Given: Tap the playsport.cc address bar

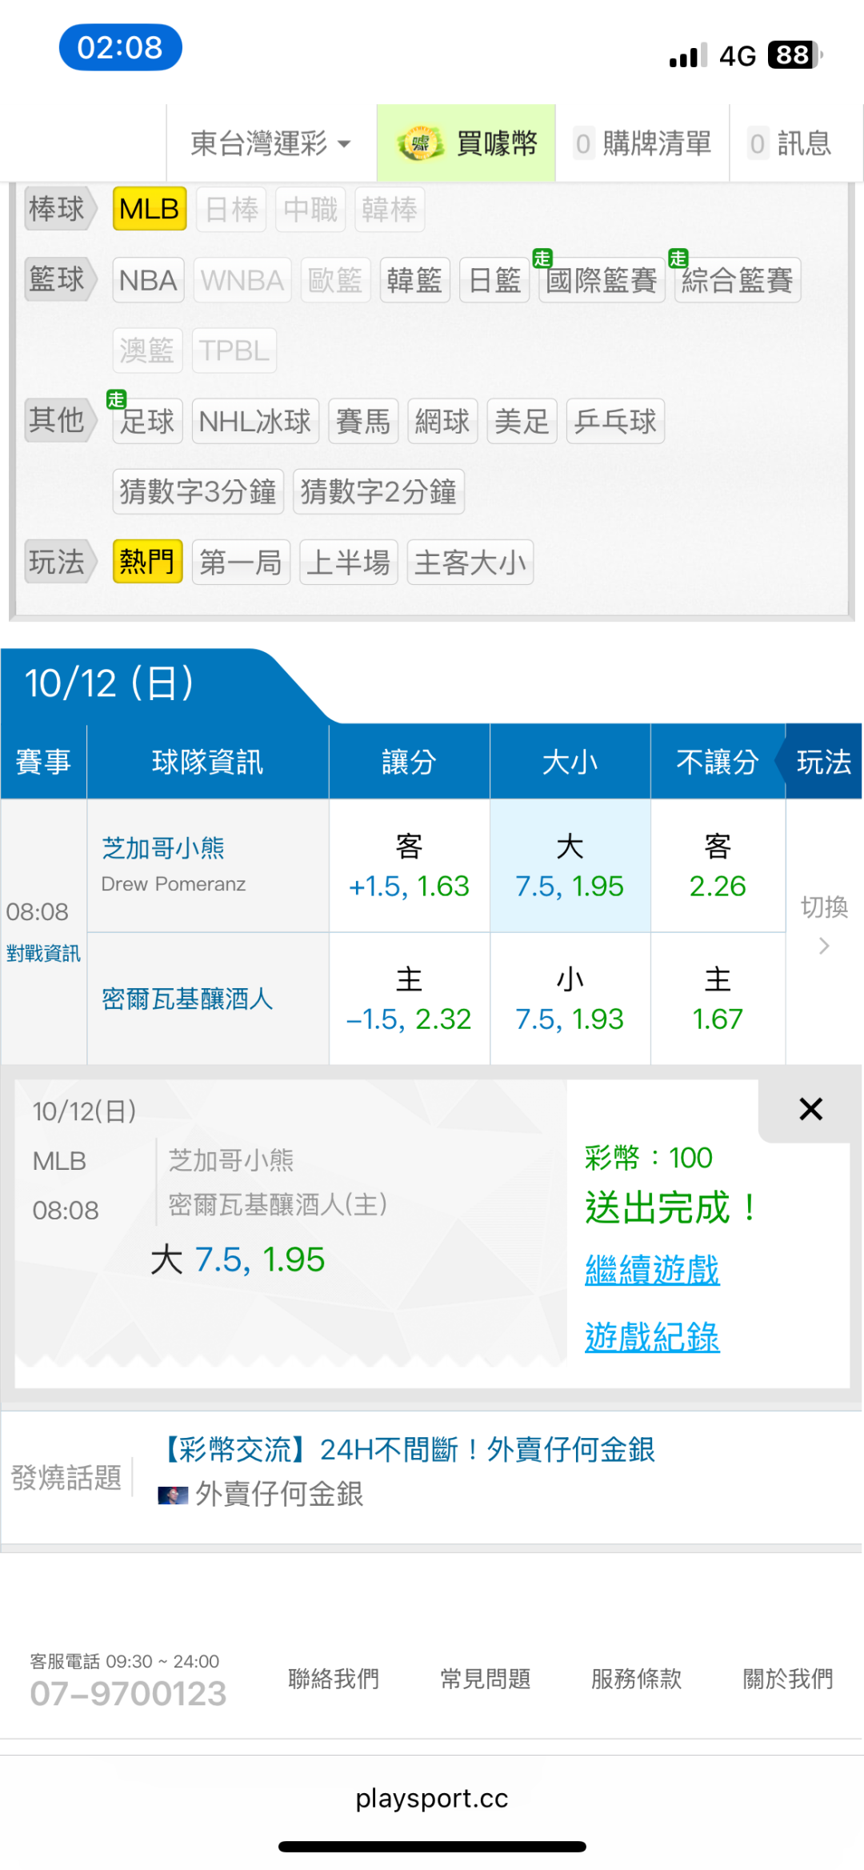Looking at the screenshot, I should pyautogui.click(x=432, y=1798).
